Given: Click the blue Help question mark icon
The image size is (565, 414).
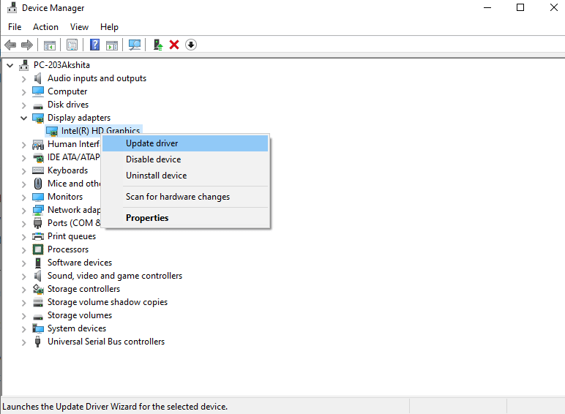Looking at the screenshot, I should click(x=94, y=45).
